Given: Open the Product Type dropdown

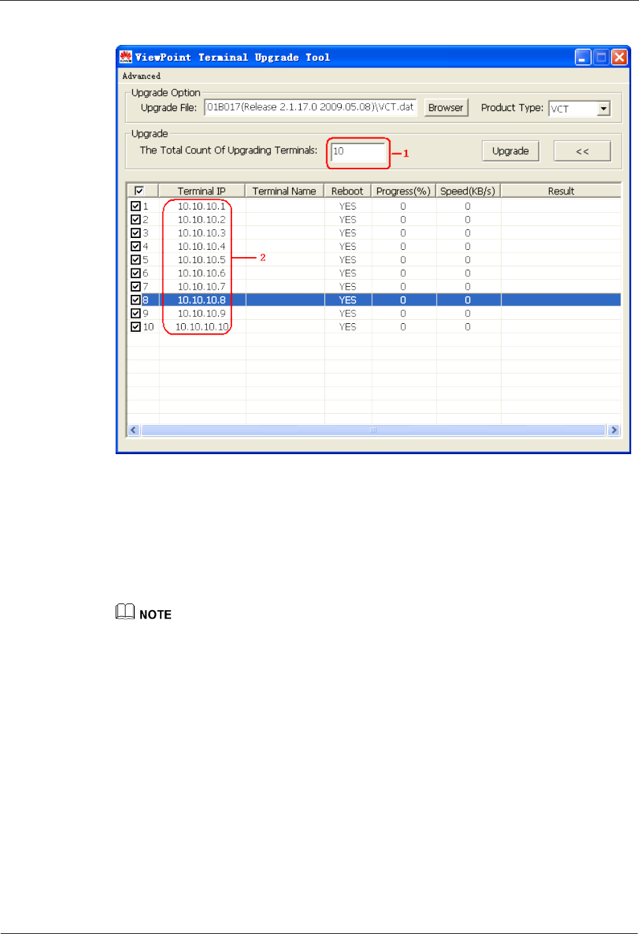Looking at the screenshot, I should coord(603,108).
